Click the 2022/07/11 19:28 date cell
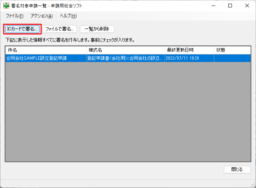 click(x=182, y=58)
